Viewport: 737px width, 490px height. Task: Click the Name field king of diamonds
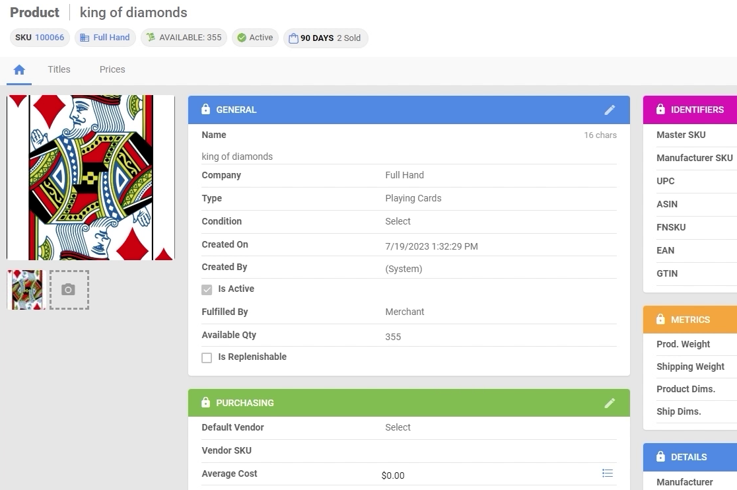point(409,157)
